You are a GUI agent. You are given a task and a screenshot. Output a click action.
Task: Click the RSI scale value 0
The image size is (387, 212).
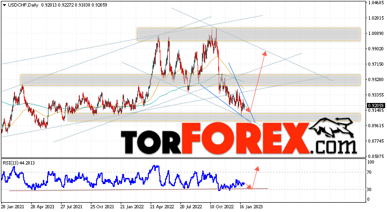pyautogui.click(x=368, y=199)
